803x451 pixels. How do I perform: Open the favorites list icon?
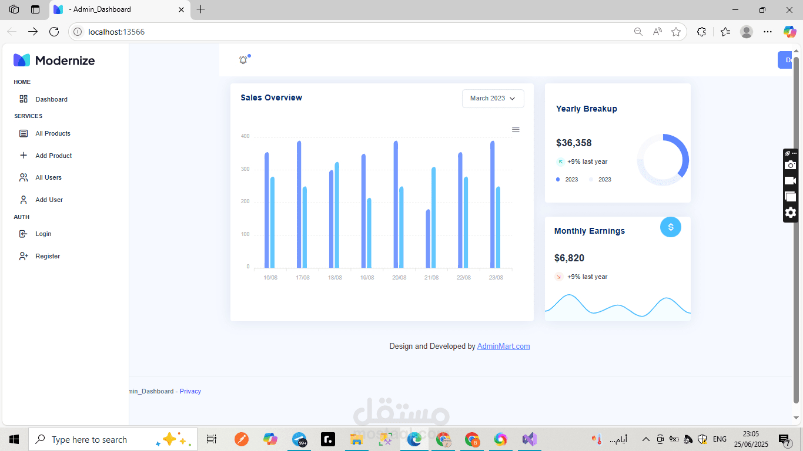[725, 32]
